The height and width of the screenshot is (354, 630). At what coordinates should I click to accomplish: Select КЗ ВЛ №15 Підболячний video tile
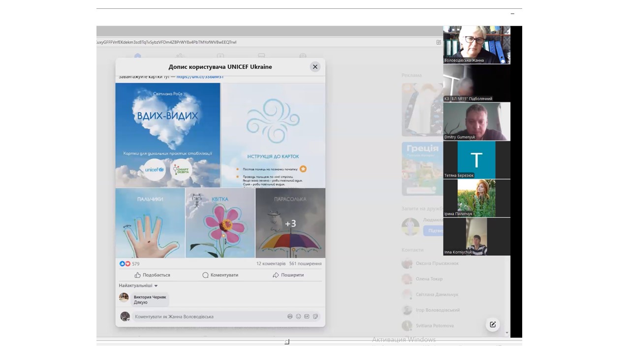476,83
